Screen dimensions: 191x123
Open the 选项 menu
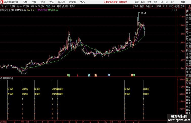pos(155,2)
